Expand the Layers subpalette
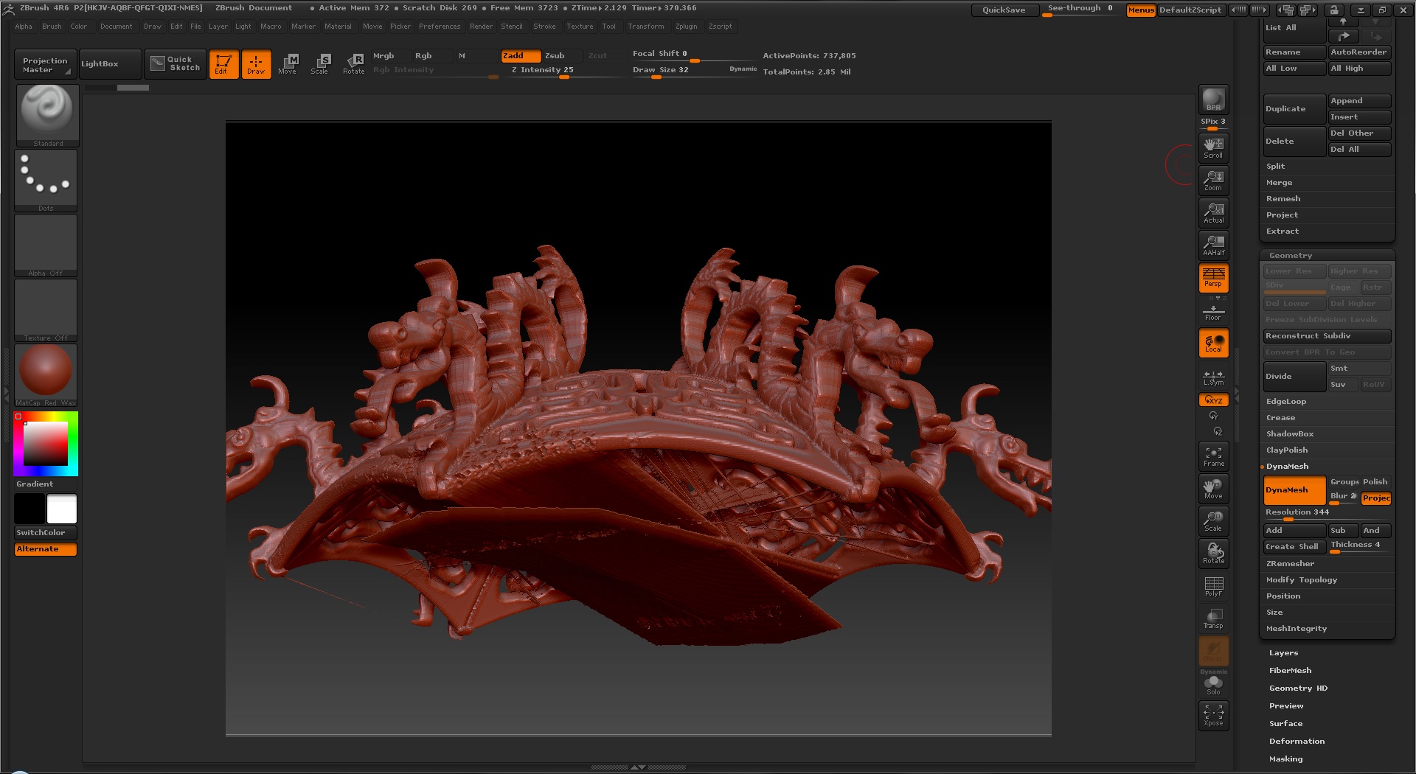The image size is (1416, 774). (1283, 653)
